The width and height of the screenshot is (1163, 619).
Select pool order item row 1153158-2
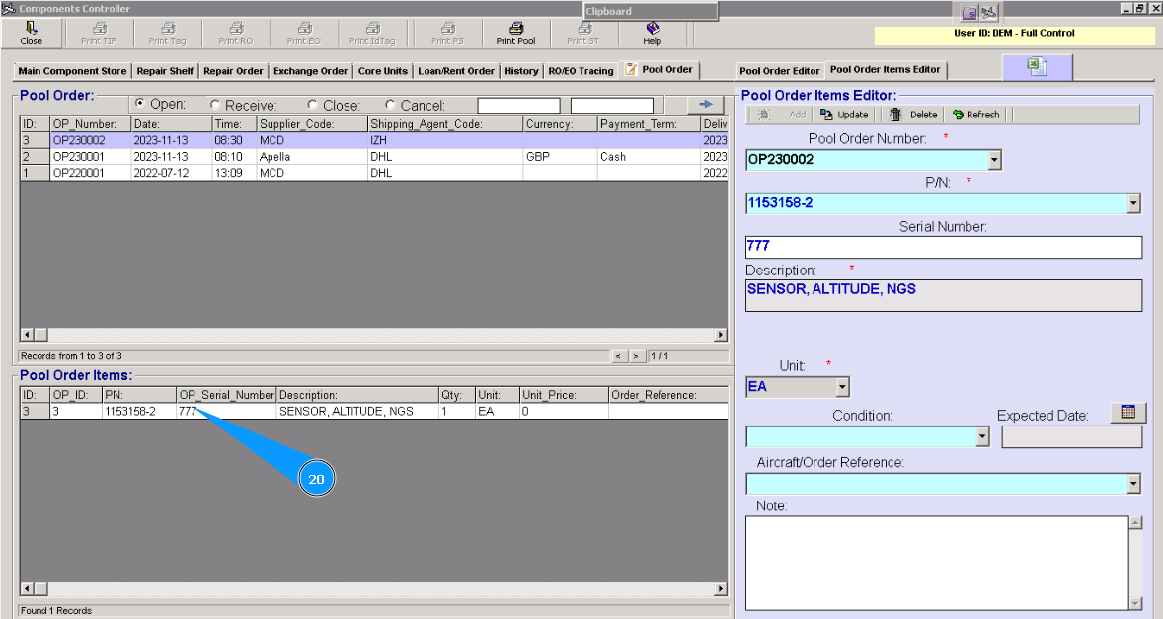tap(374, 411)
